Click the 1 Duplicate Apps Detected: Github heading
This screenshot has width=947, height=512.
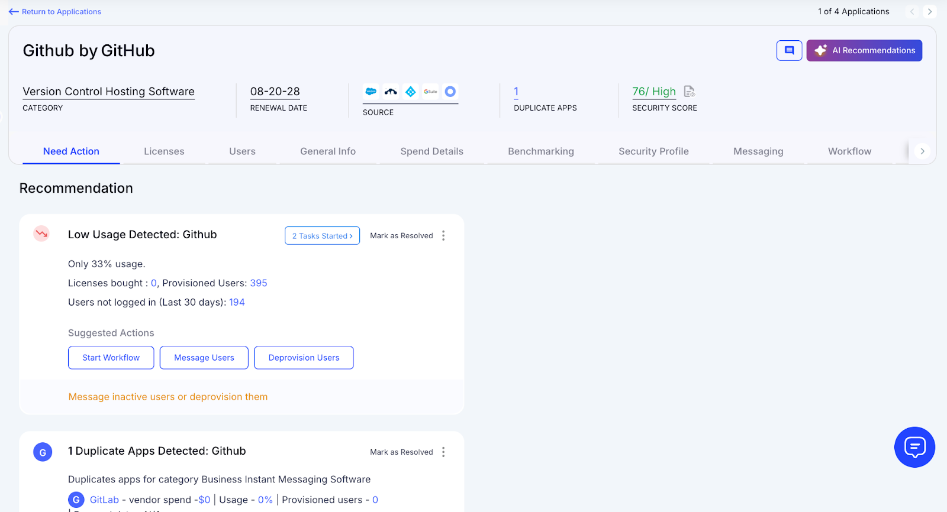pyautogui.click(x=157, y=451)
